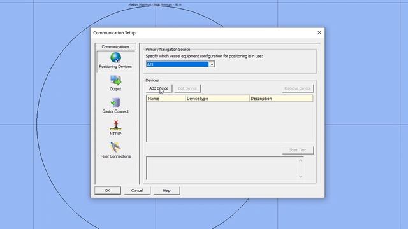Expand the Primary Navigation Source dropdown arrow
This screenshot has width=408, height=229.
(x=212, y=64)
